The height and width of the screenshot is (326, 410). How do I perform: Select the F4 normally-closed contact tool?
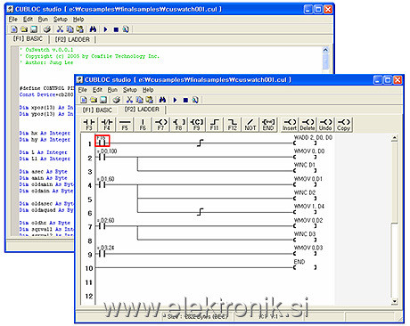[107, 124]
